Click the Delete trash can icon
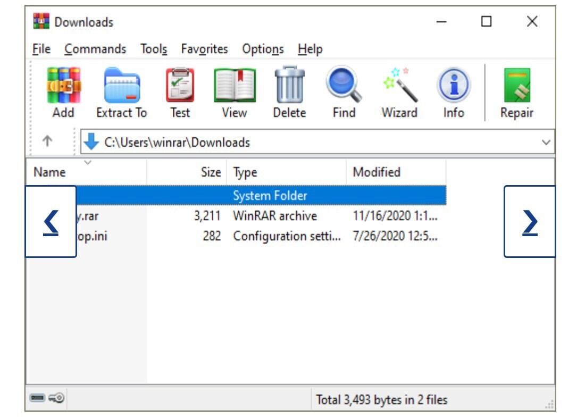Viewport: 577px width, 418px height. coord(289,86)
